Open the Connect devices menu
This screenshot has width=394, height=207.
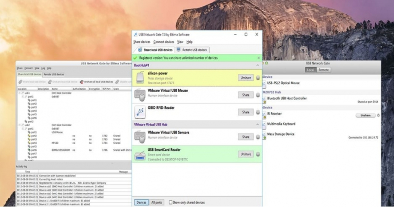click(x=164, y=42)
